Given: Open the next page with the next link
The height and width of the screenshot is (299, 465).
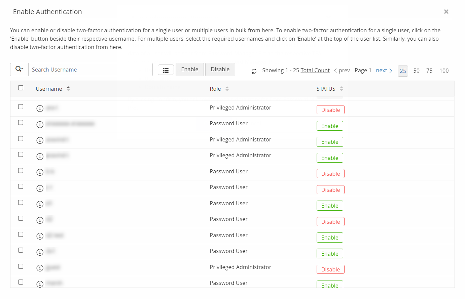Looking at the screenshot, I should point(382,70).
